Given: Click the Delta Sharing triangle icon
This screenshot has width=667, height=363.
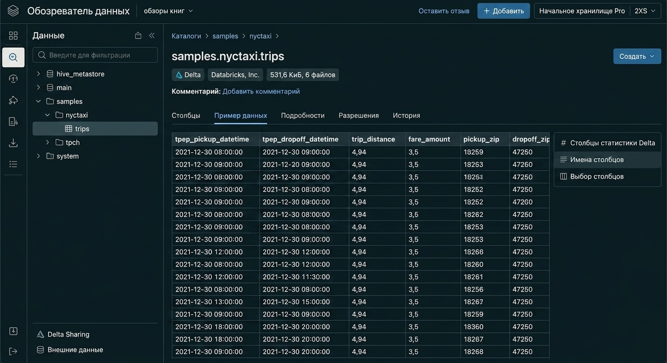Looking at the screenshot, I should pos(40,334).
